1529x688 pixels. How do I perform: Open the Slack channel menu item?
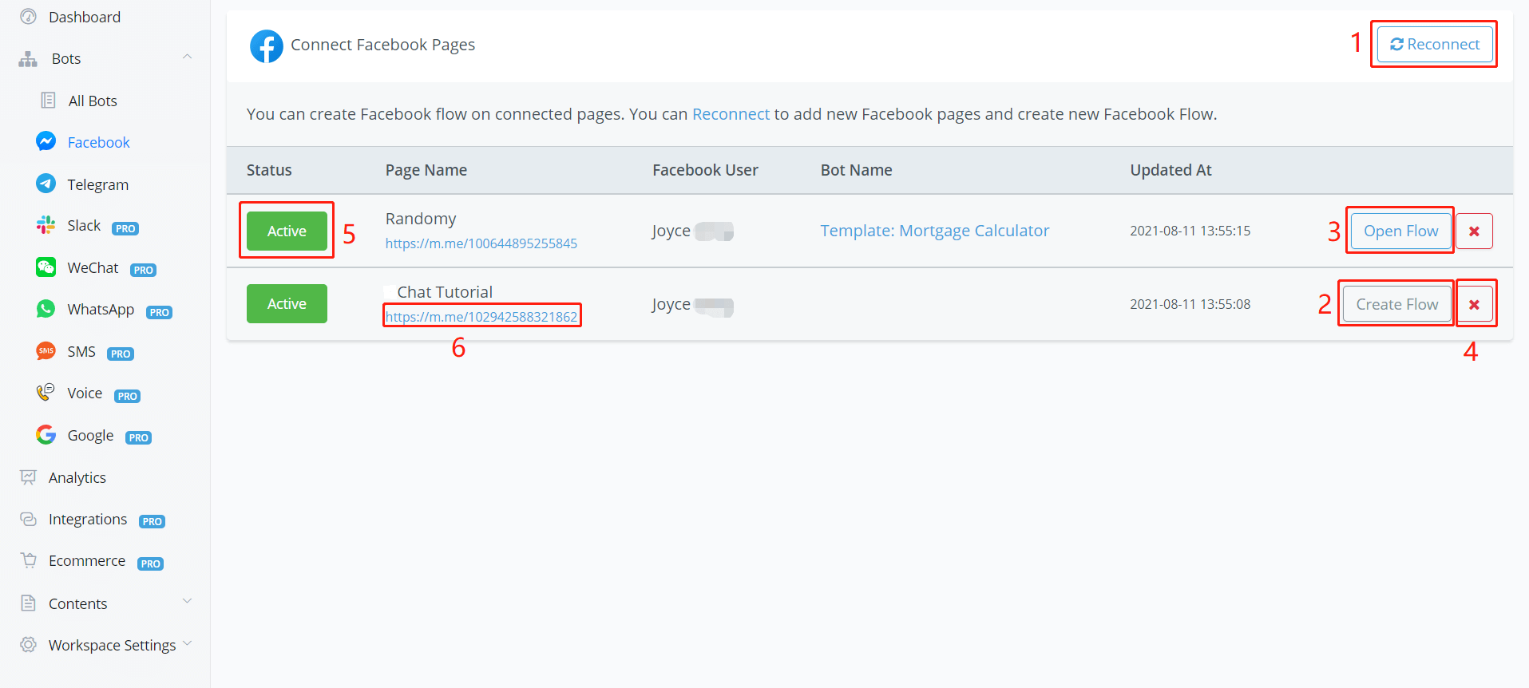[84, 225]
